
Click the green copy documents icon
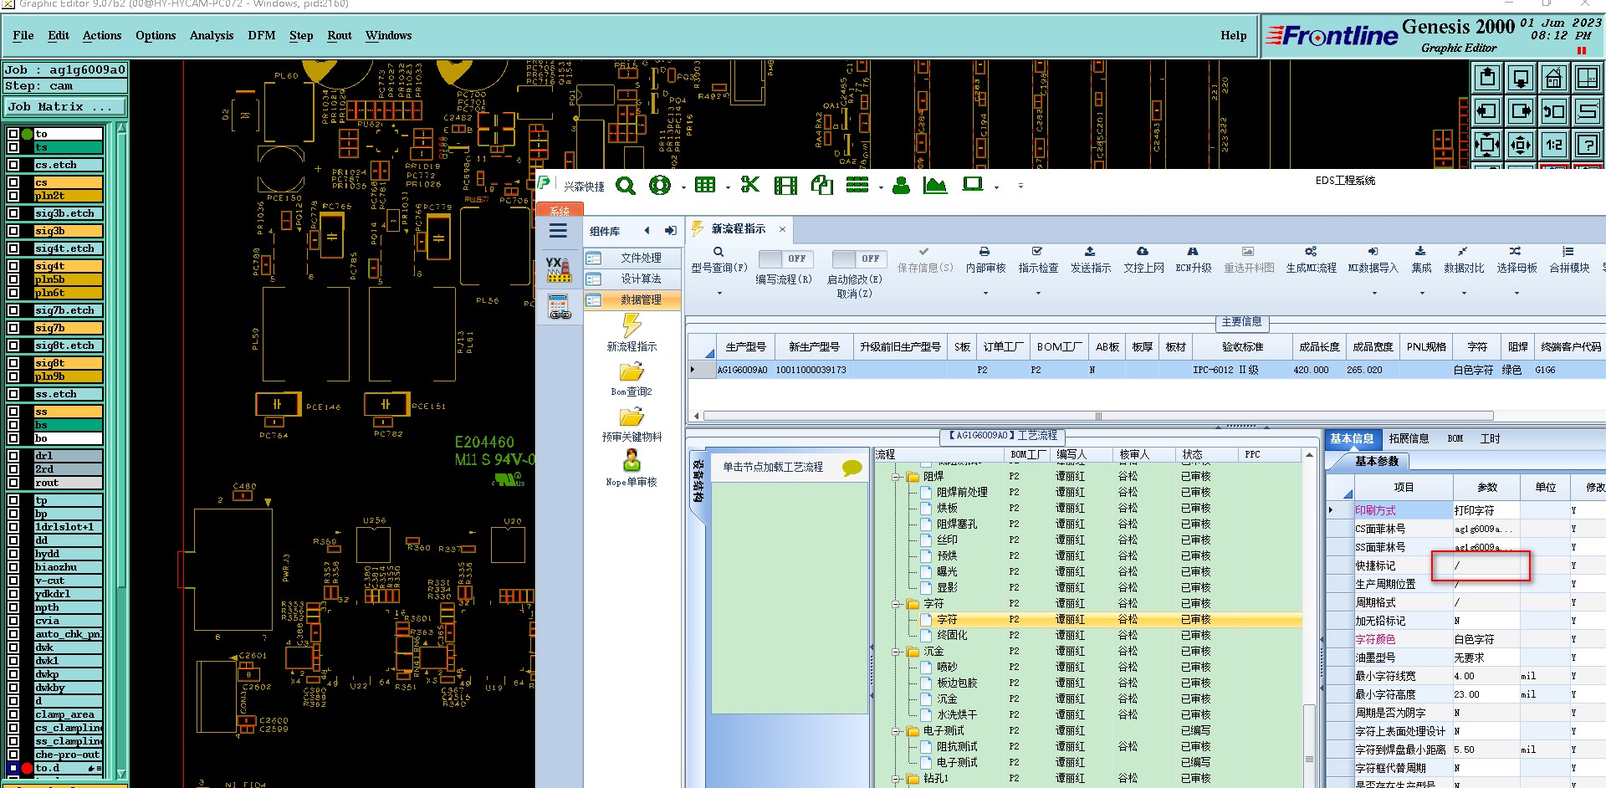point(821,186)
